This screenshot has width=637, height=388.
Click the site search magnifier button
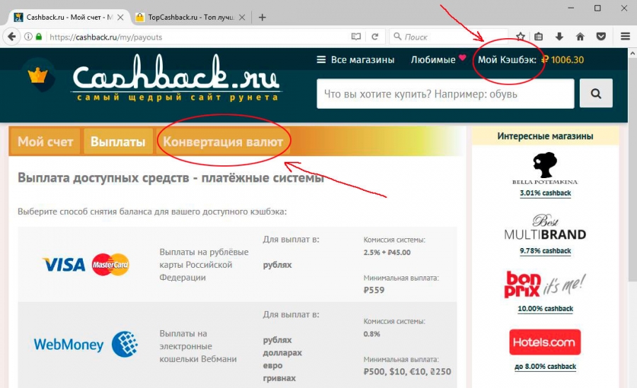(x=596, y=94)
